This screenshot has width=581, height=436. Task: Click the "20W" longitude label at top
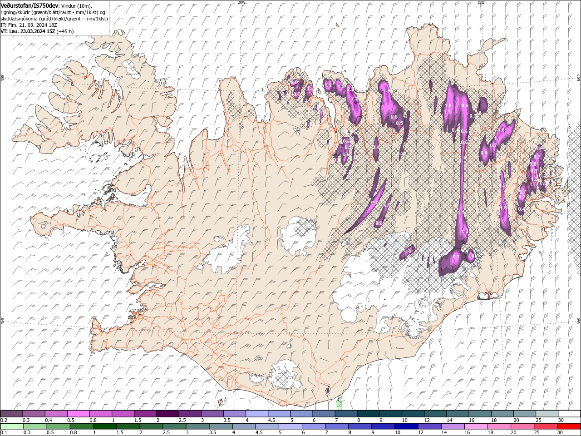pos(241,2)
